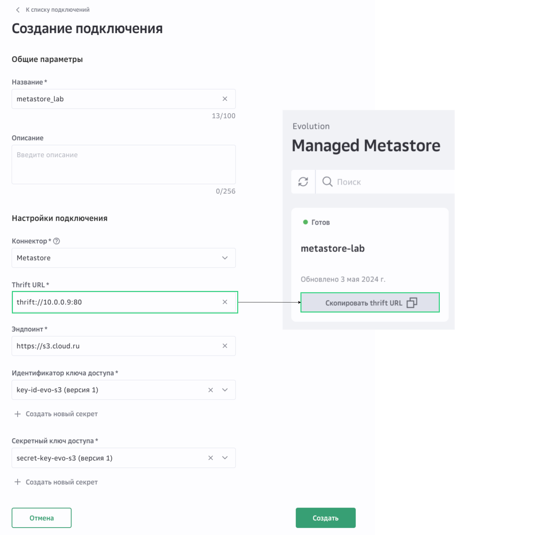Click the 13/100 character counter

coord(223,116)
